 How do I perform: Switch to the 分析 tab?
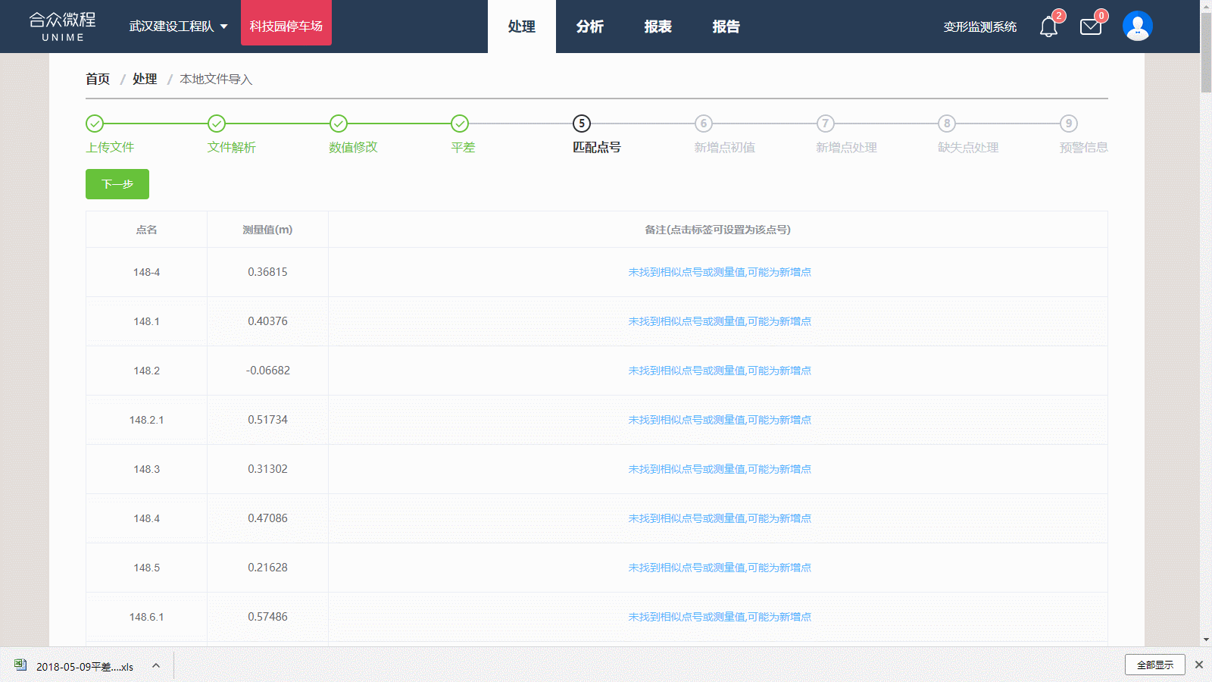(589, 27)
